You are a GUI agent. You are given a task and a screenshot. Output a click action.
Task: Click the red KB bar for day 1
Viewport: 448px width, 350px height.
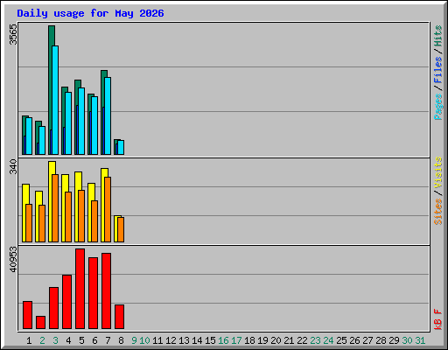pyautogui.click(x=27, y=315)
